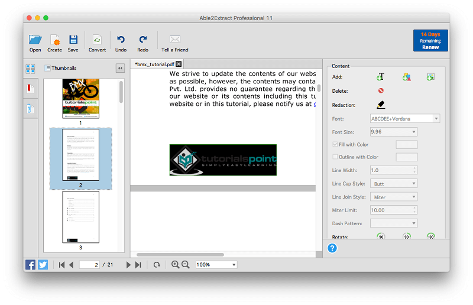Open the 100% zoom level dropdown
Screen dimensions: 473x305
(216, 265)
